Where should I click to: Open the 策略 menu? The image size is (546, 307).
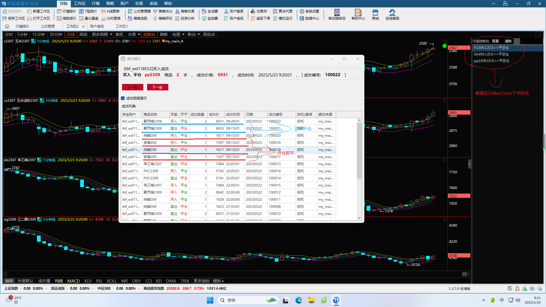click(110, 3)
